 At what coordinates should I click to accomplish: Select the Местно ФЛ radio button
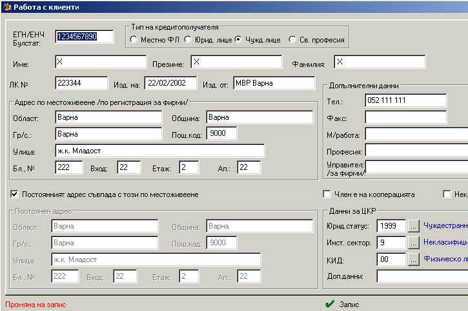point(134,39)
